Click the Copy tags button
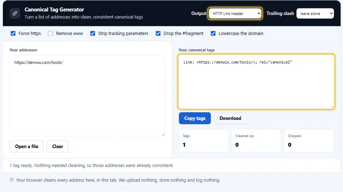Image resolution: width=343 pixels, height=192 pixels. click(x=195, y=118)
